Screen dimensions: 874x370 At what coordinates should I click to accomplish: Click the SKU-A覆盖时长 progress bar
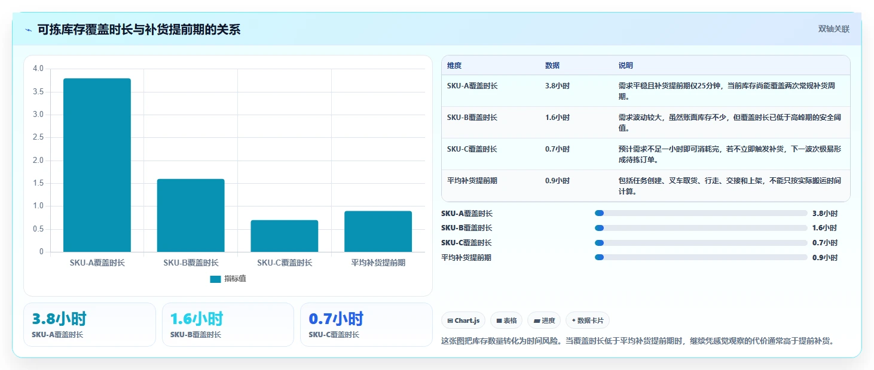coord(701,213)
